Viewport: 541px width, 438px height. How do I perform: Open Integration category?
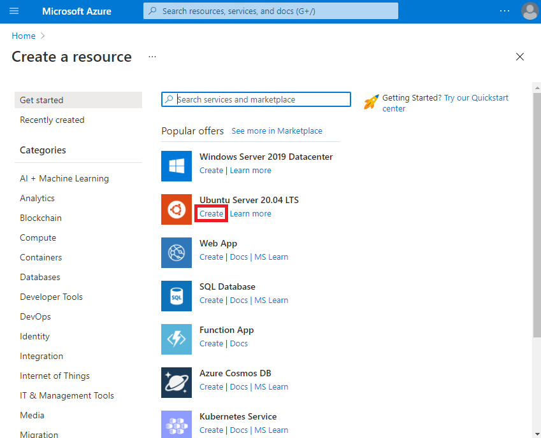coord(41,356)
